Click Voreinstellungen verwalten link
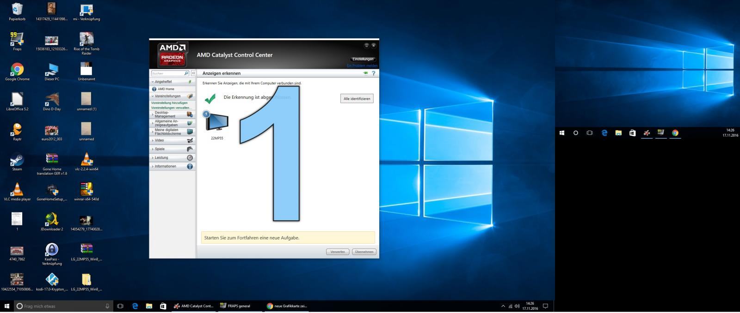Viewport: 740px width, 313px height. [x=171, y=108]
